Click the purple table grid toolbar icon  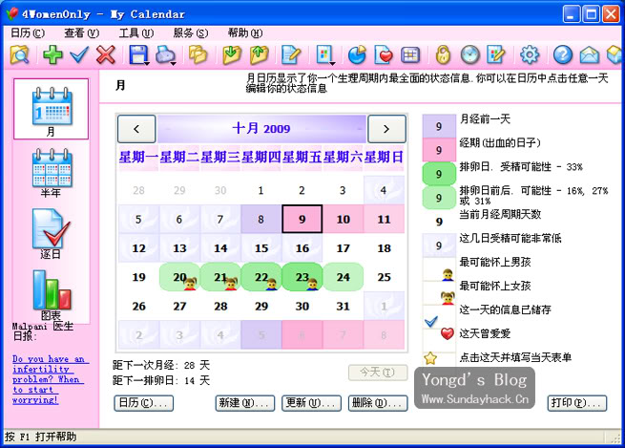point(410,54)
